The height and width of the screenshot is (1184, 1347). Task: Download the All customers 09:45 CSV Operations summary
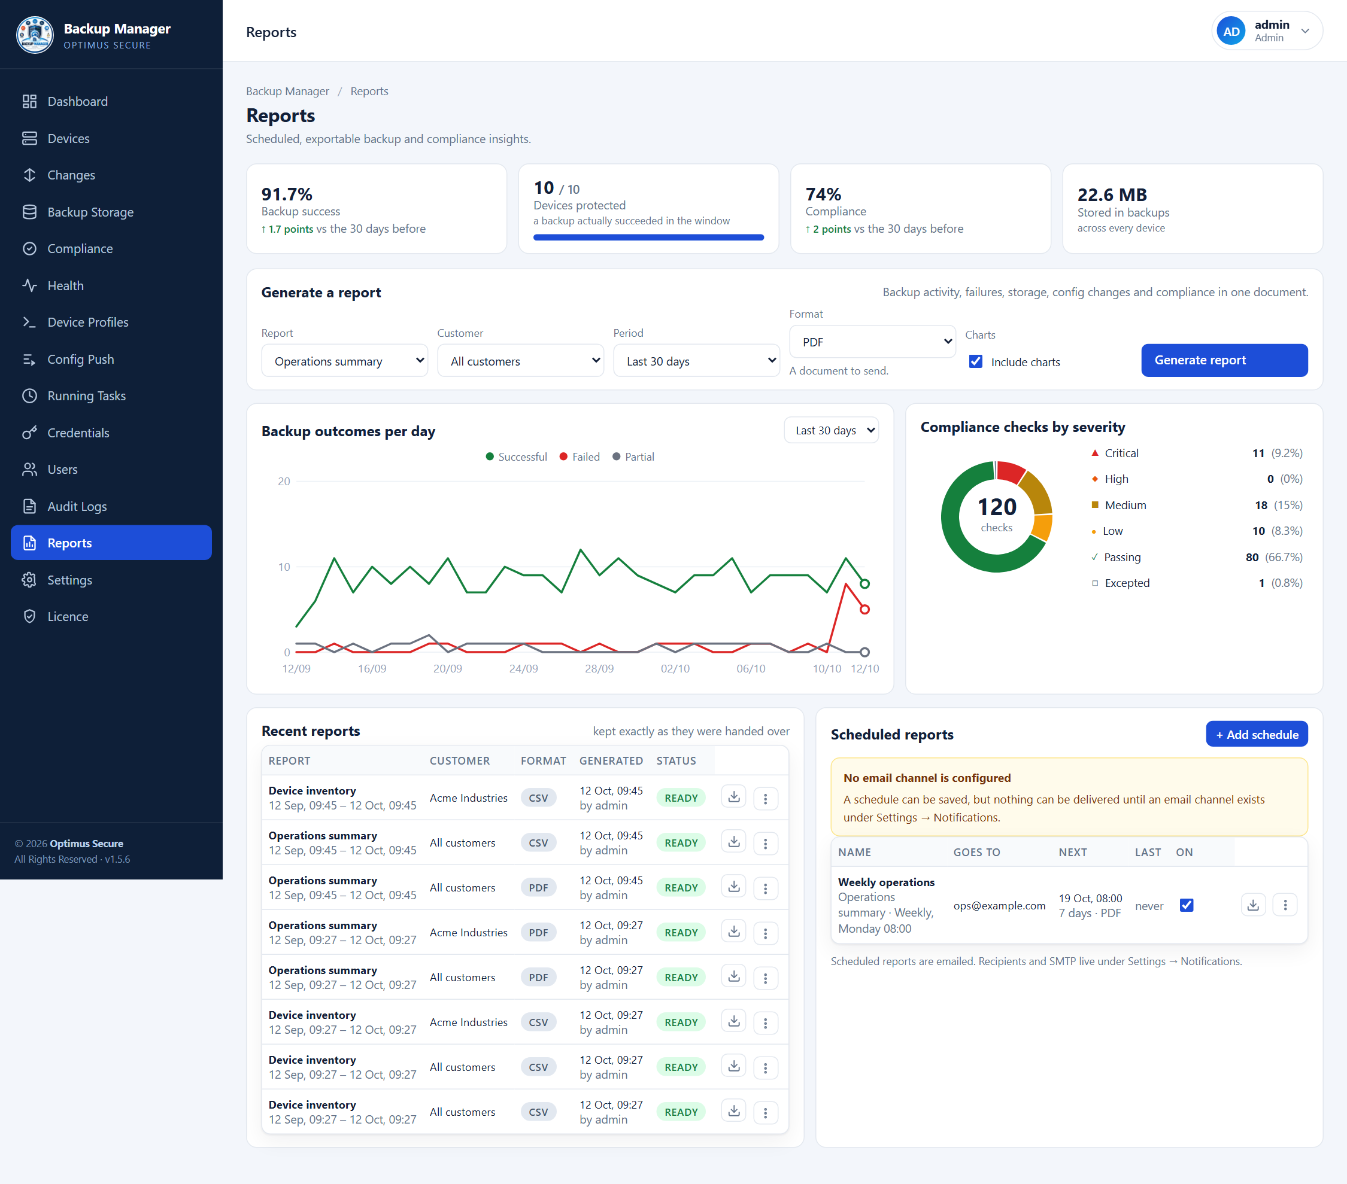tap(733, 842)
